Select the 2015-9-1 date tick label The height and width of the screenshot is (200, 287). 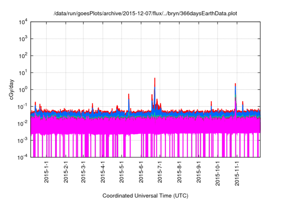[x=198, y=172]
